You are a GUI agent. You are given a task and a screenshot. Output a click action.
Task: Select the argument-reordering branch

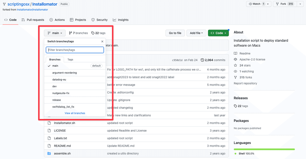point(75,73)
